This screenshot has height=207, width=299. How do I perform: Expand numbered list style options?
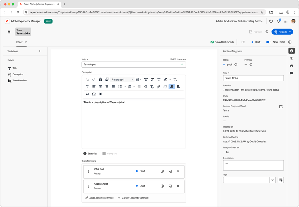coord(134,87)
